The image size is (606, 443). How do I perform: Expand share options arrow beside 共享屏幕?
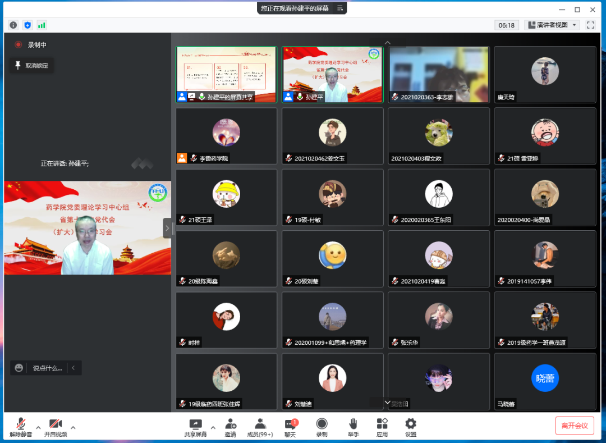click(x=213, y=427)
